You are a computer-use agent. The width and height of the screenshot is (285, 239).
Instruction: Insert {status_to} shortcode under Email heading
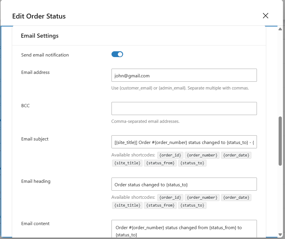[192, 205]
